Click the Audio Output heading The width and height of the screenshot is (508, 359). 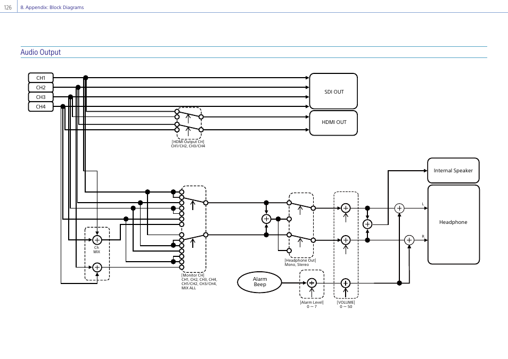point(40,52)
